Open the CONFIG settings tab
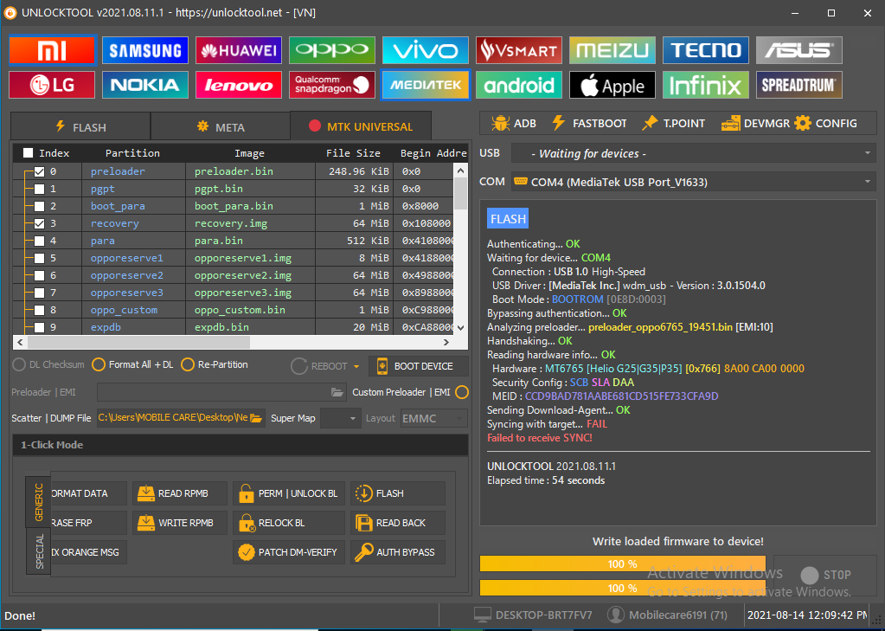This screenshot has width=885, height=631. click(825, 123)
